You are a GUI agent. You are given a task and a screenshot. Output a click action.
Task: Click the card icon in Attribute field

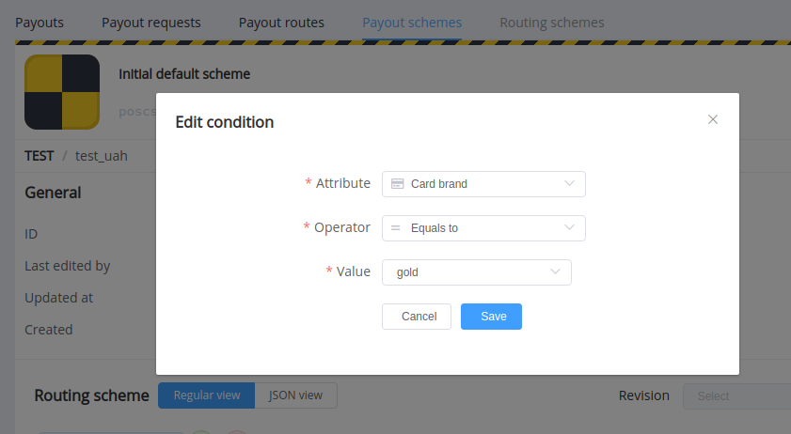(398, 184)
